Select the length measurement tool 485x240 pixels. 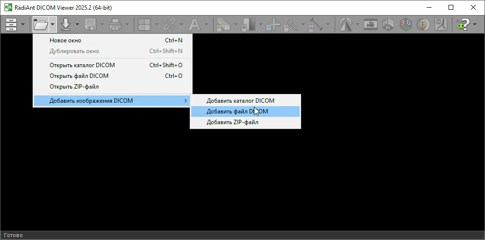tap(316, 24)
